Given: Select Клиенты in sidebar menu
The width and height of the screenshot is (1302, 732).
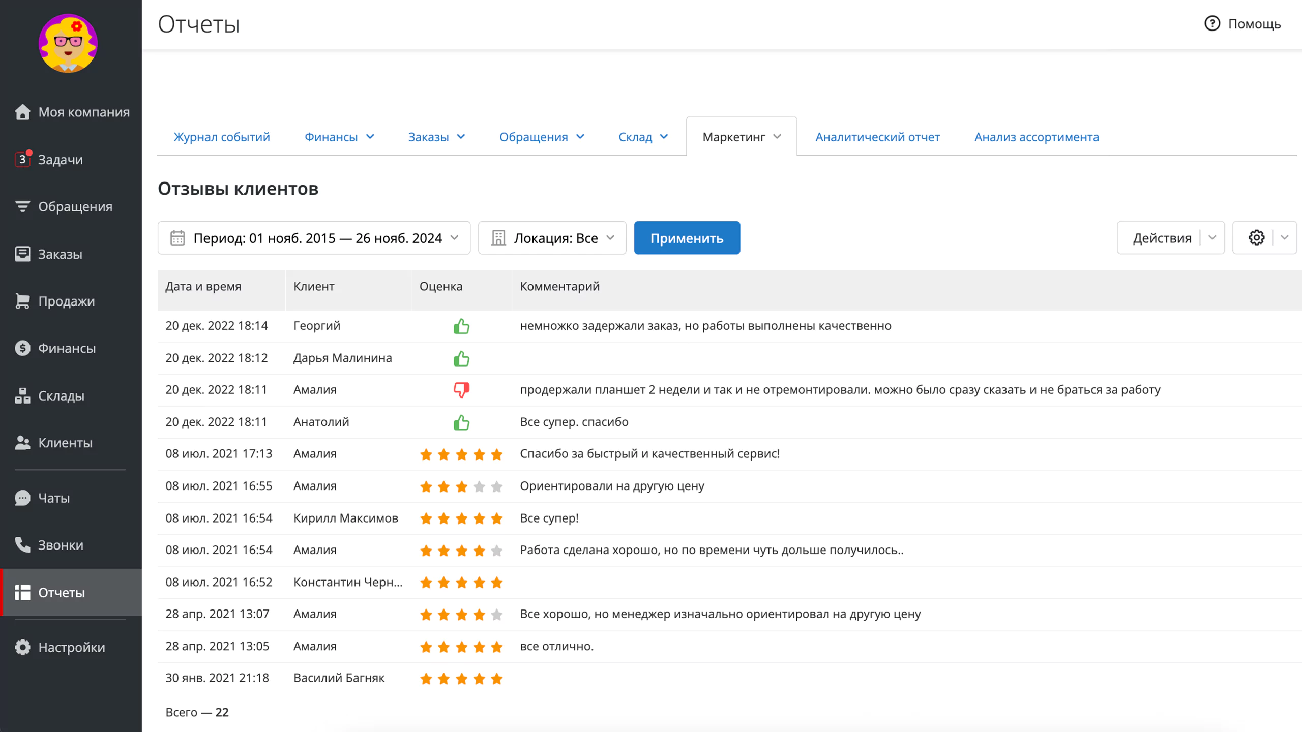Looking at the screenshot, I should (65, 443).
